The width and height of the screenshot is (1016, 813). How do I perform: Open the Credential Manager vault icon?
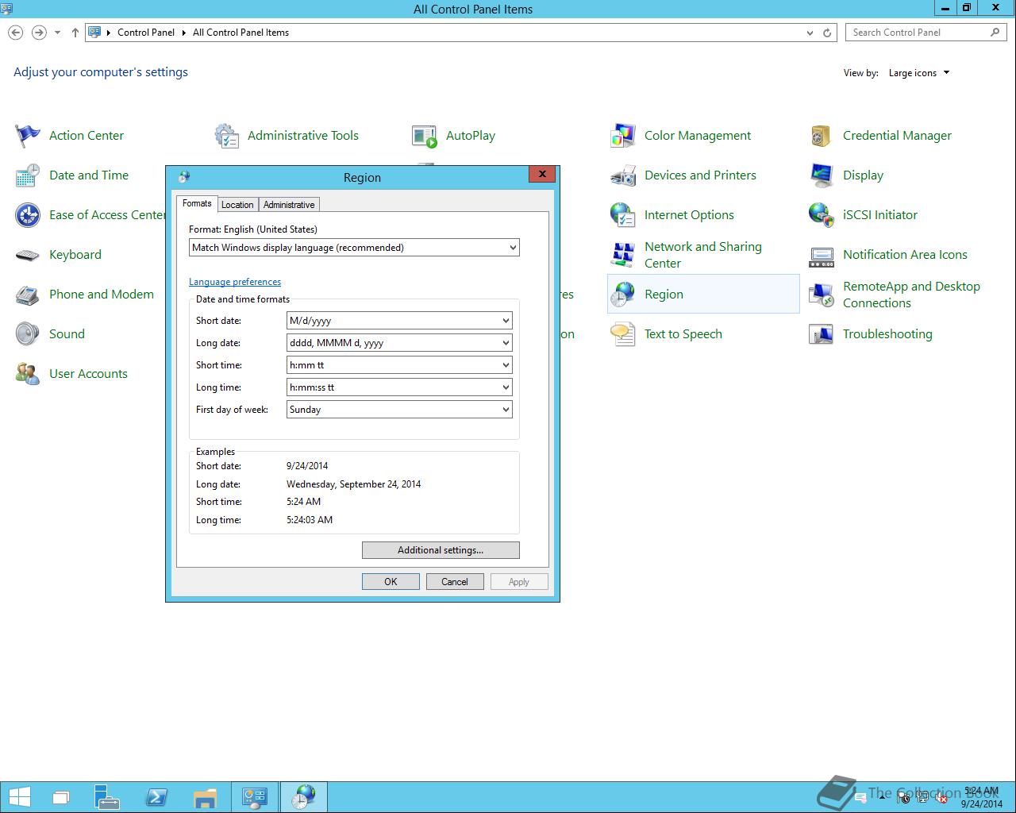coord(822,136)
